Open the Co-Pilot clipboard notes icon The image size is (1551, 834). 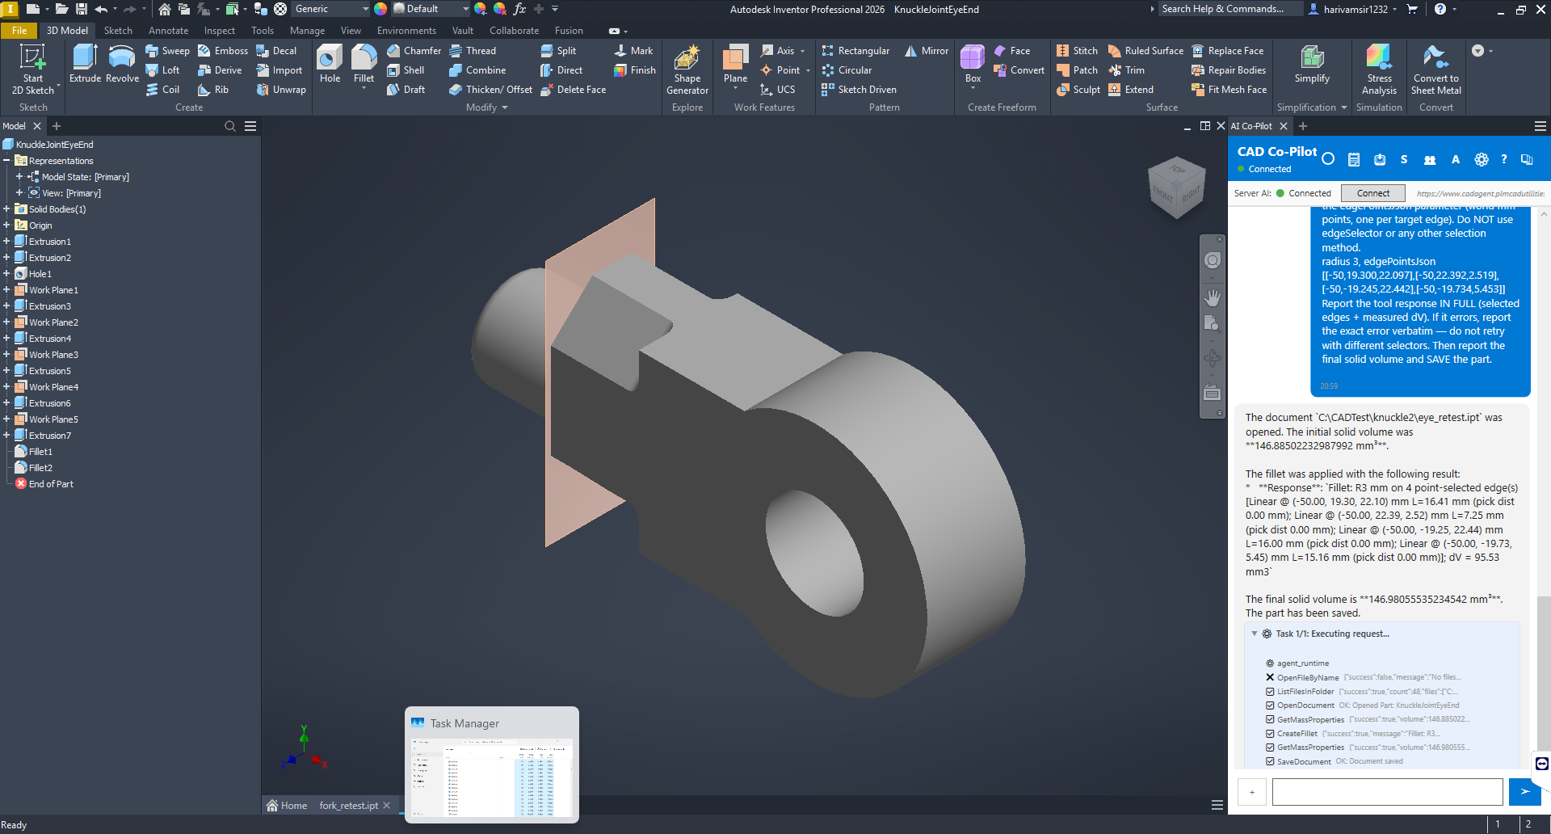(x=1354, y=160)
